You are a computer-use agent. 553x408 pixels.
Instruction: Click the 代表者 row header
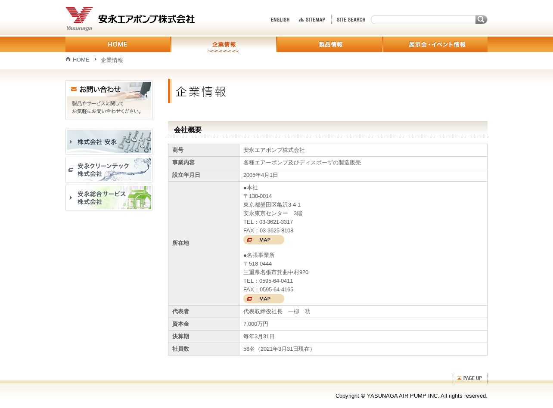[x=204, y=312]
